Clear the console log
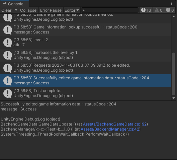 pos(6,10)
